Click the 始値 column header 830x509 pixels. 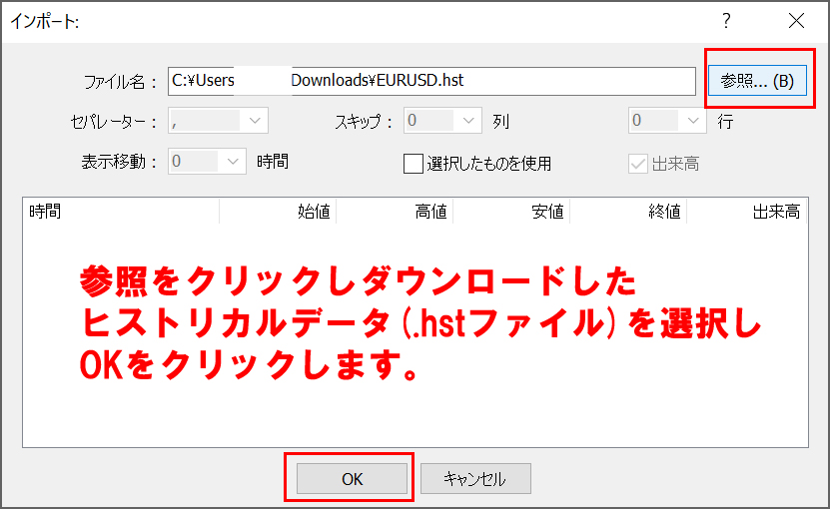[x=278, y=212]
